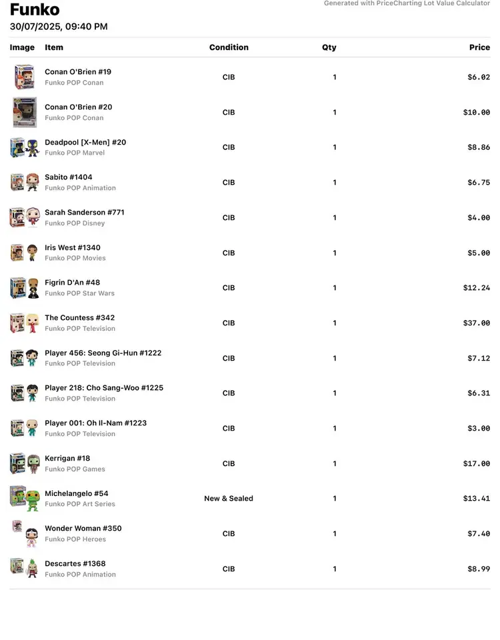The height and width of the screenshot is (640, 500).
Task: Click the Wonder Woman #350 thumbnail
Action: pyautogui.click(x=24, y=533)
